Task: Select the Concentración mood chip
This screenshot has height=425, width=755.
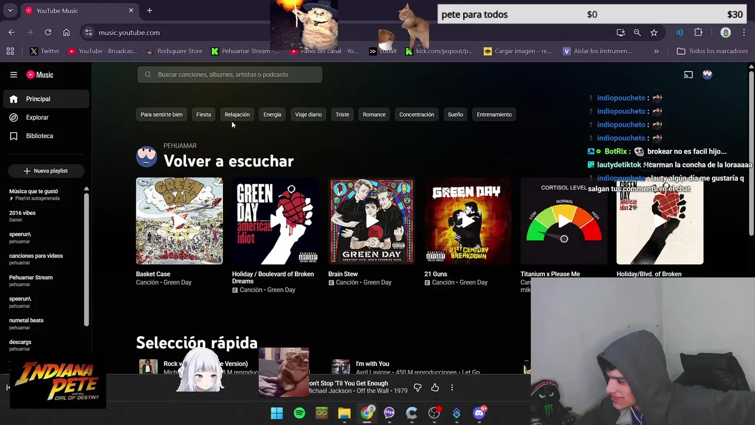Action: 416,115
